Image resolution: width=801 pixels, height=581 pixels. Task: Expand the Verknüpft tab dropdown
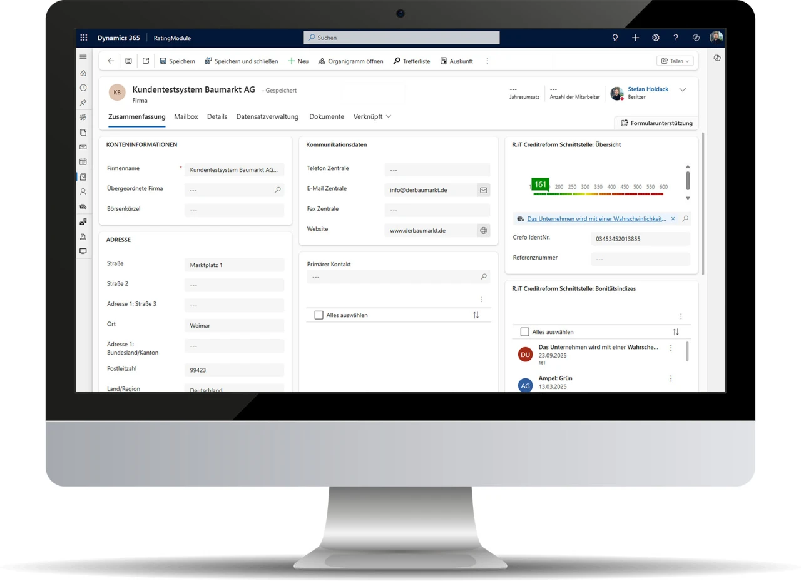(388, 117)
